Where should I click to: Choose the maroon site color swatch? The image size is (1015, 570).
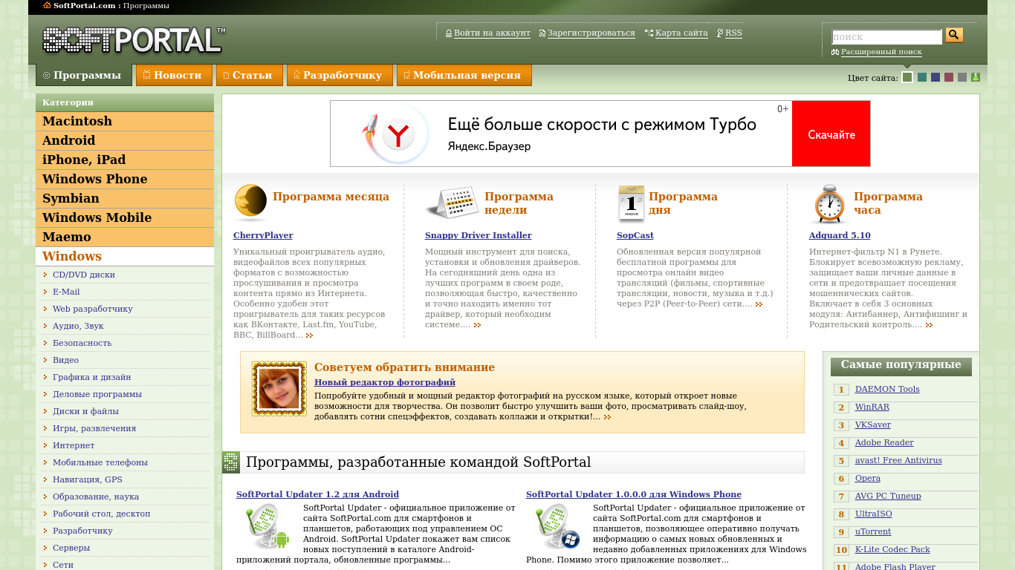coord(949,77)
